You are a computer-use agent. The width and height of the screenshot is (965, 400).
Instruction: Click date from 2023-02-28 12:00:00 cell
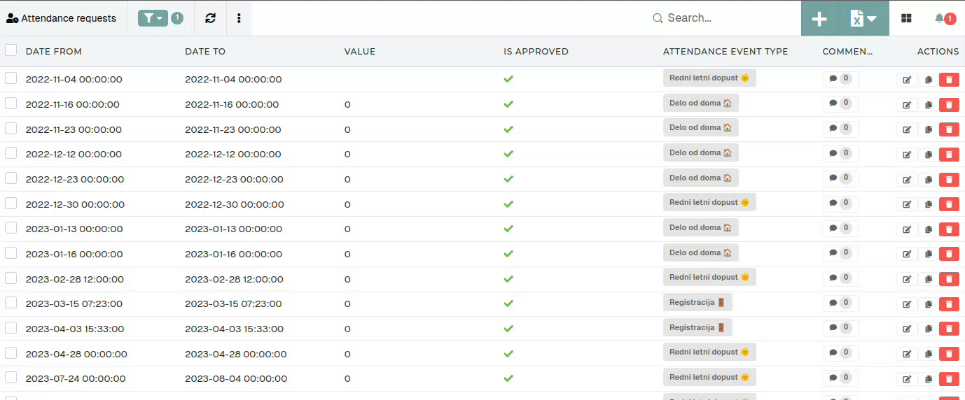pyautogui.click(x=75, y=279)
